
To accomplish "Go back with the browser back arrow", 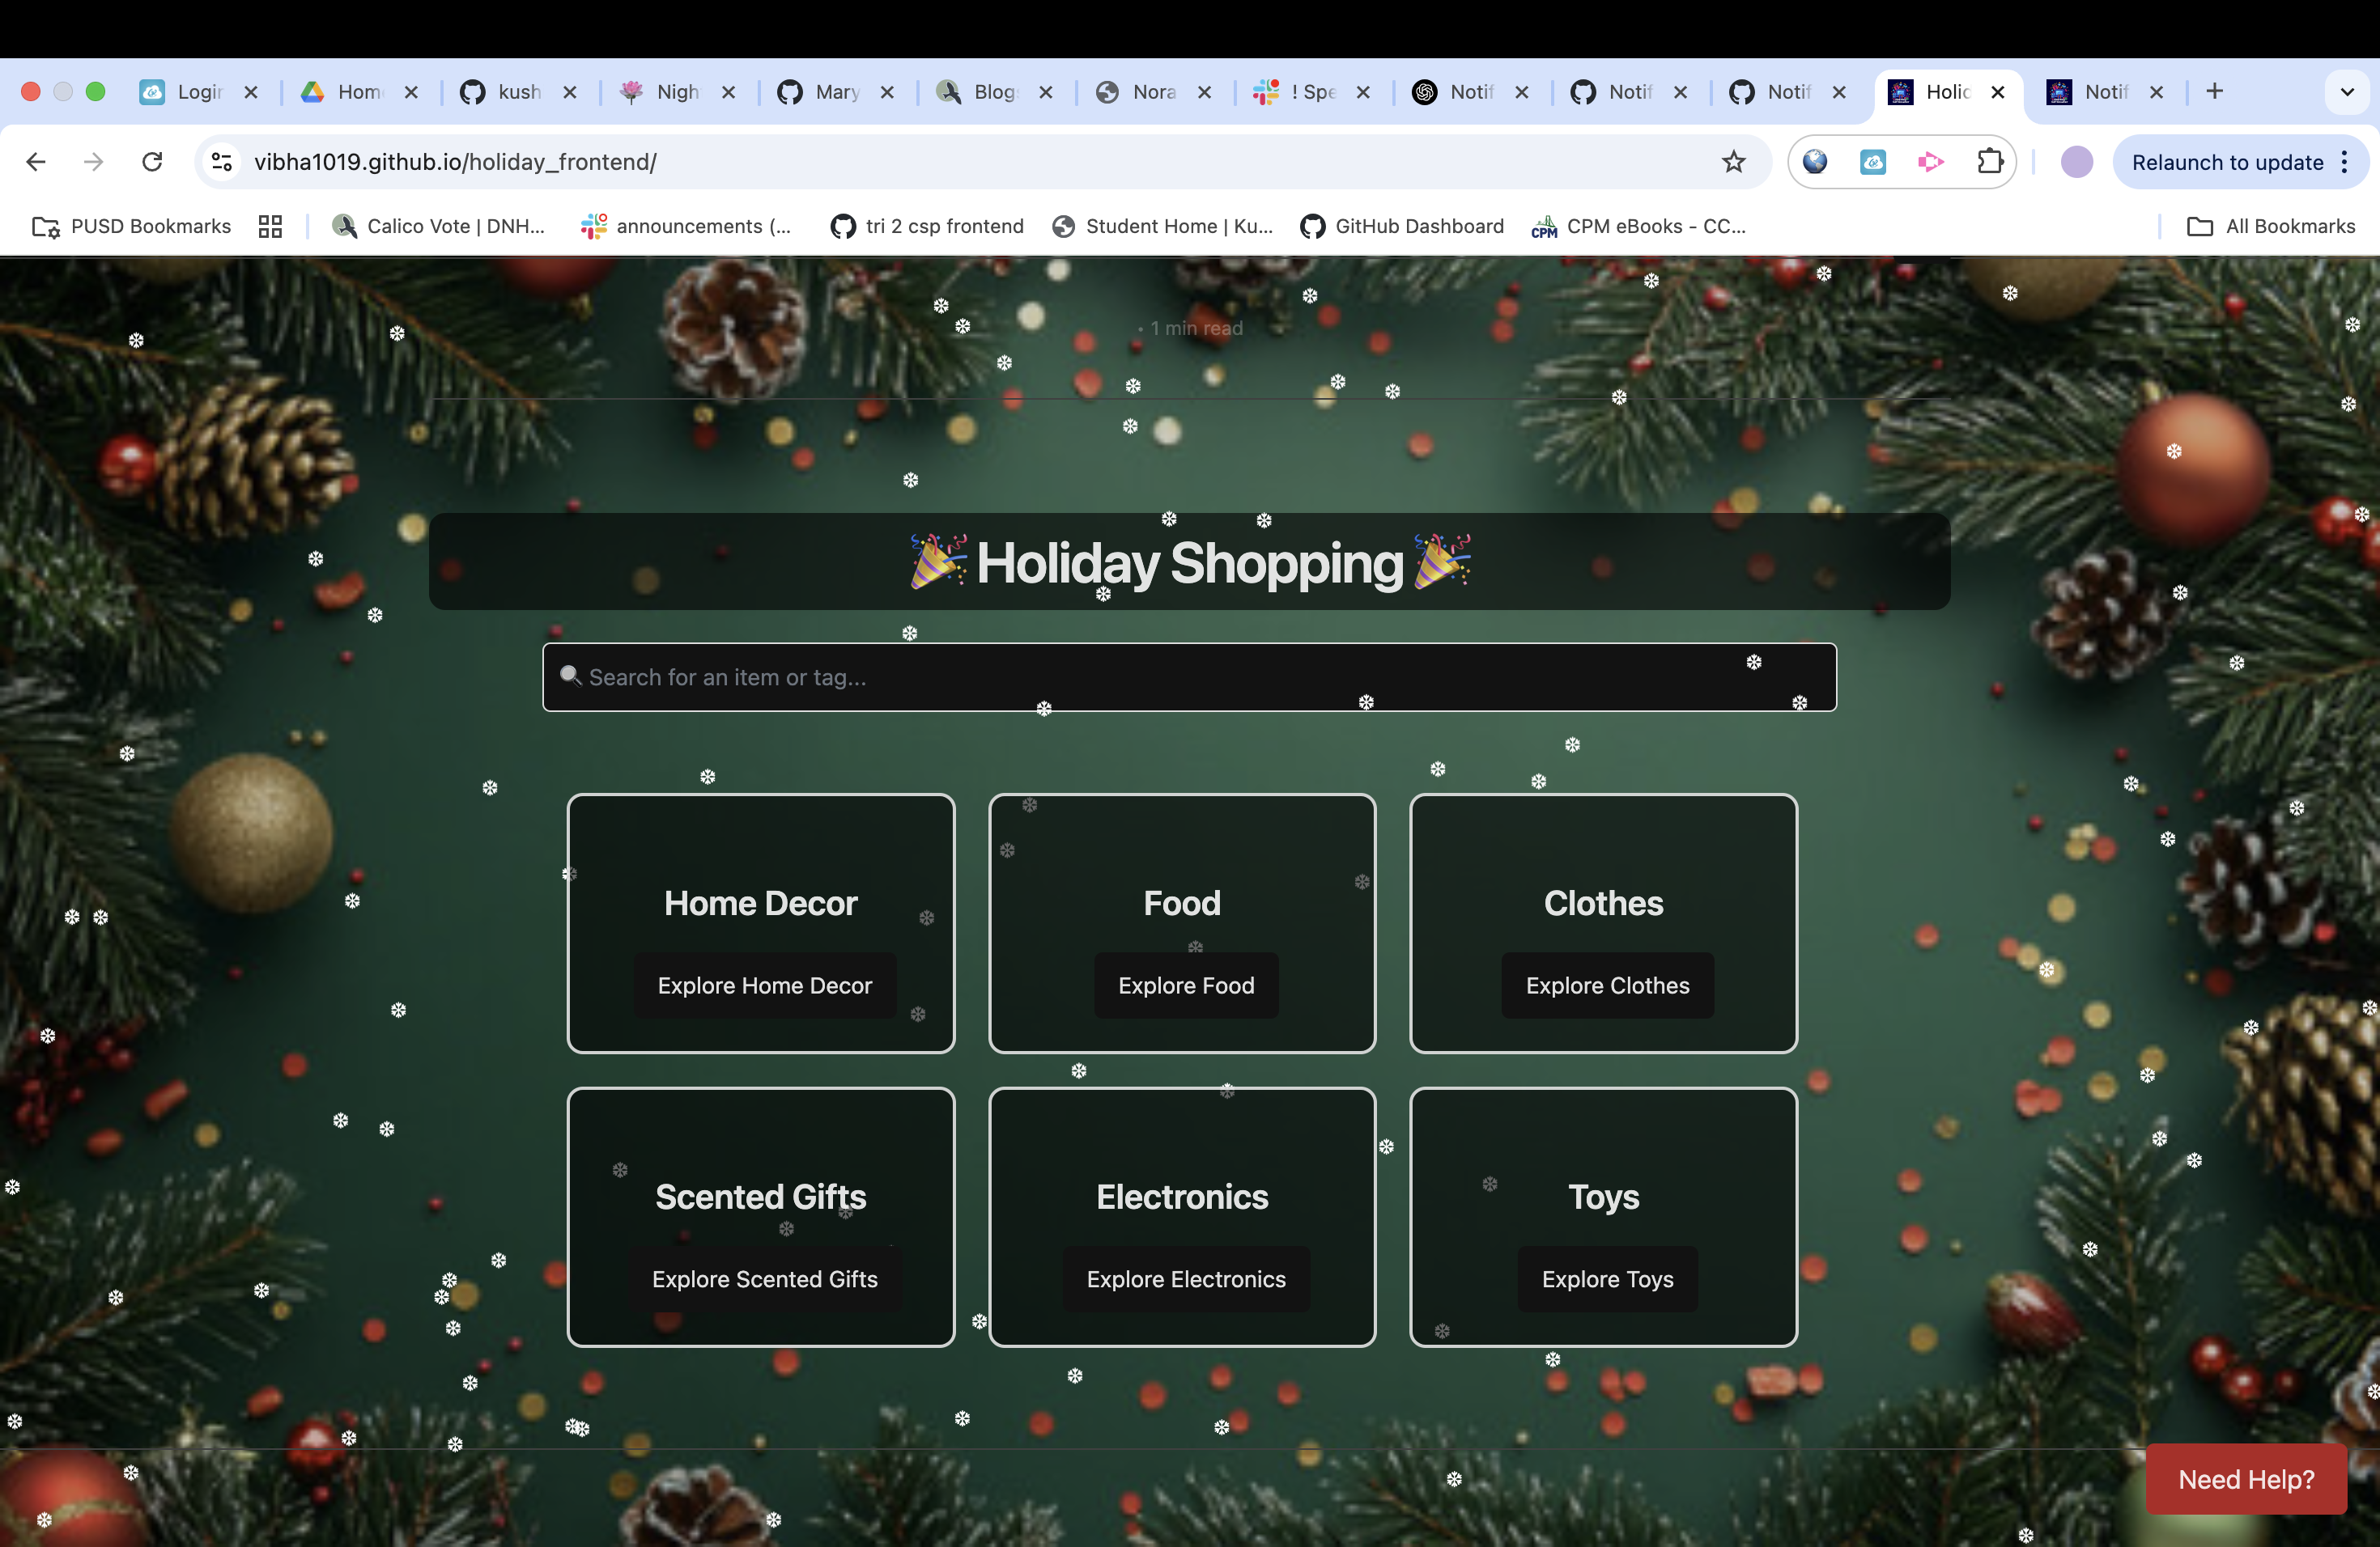I will click(36, 162).
